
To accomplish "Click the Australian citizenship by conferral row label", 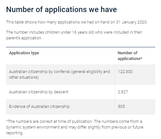I will [59, 75].
